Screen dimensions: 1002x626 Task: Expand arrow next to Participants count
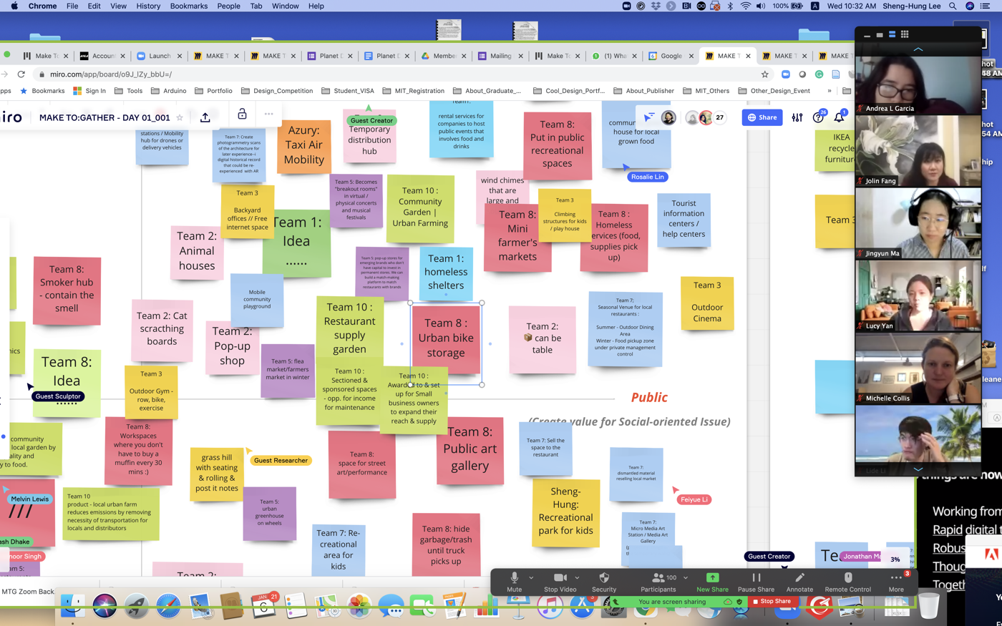pos(686,577)
